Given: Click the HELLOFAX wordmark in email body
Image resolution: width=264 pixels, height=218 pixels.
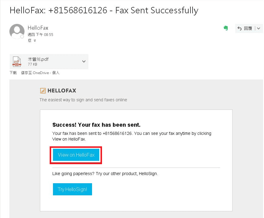Looking at the screenshot, I should (62, 90).
